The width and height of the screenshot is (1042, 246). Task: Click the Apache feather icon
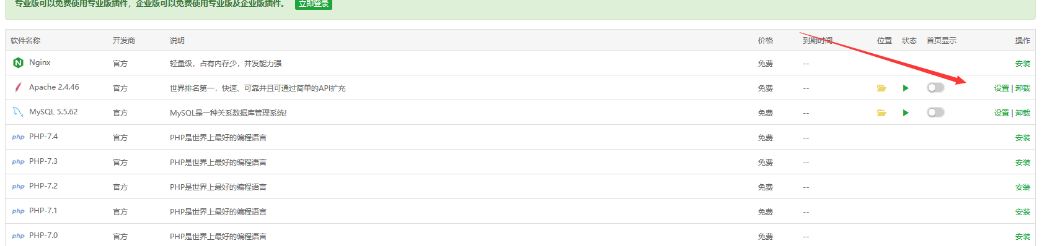18,87
